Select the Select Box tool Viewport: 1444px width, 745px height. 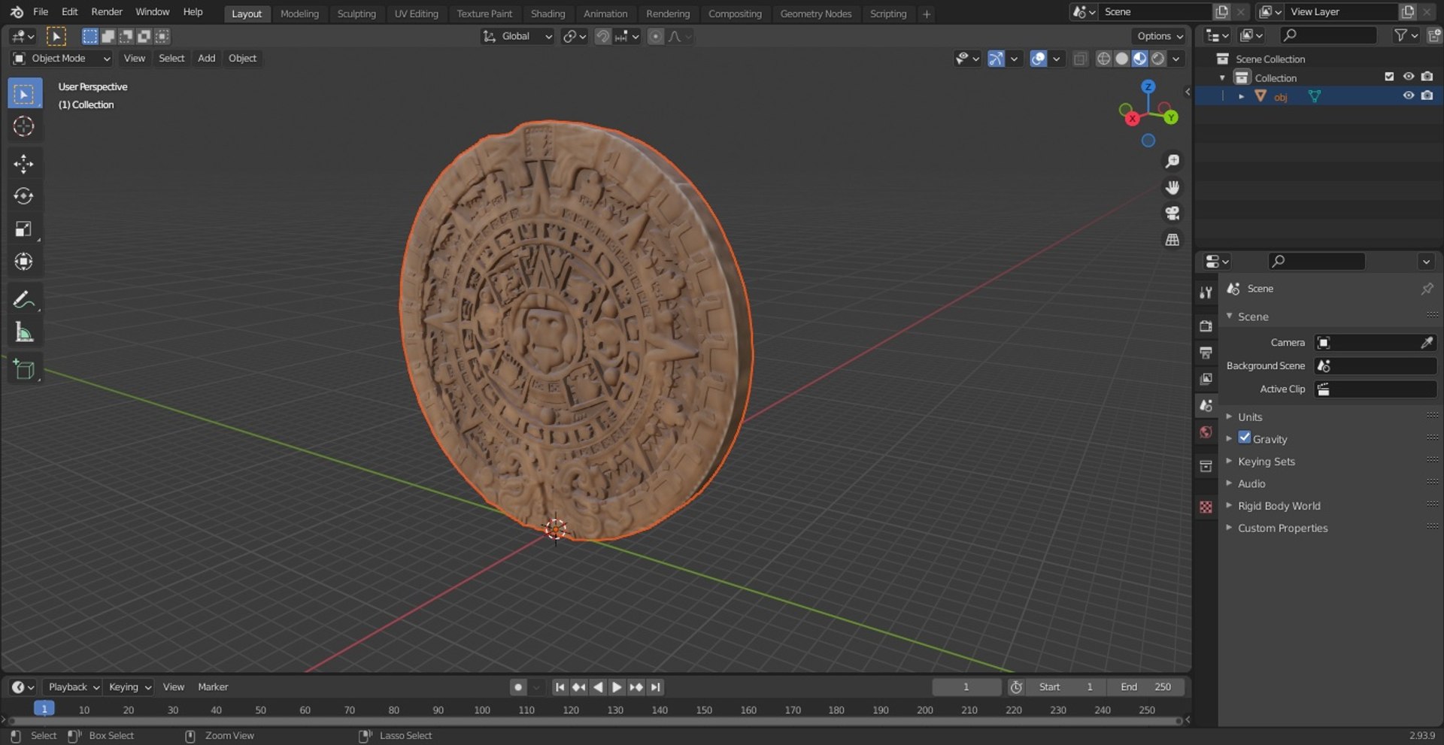click(24, 94)
